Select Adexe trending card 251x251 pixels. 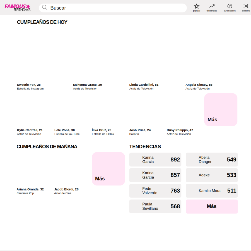point(212,175)
